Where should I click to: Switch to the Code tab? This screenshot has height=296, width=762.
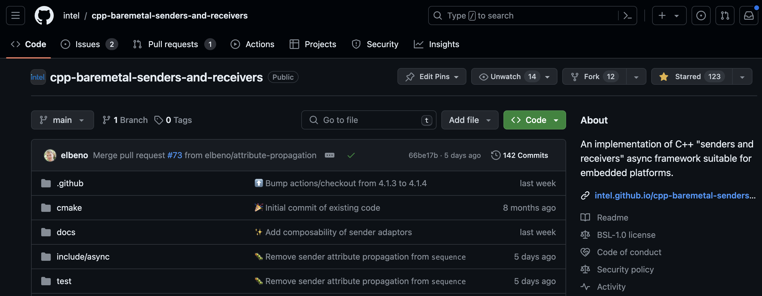[29, 44]
